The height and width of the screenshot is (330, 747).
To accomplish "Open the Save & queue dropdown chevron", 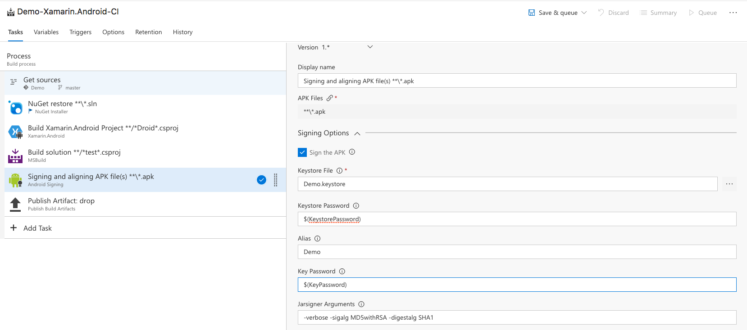I will [x=584, y=13].
